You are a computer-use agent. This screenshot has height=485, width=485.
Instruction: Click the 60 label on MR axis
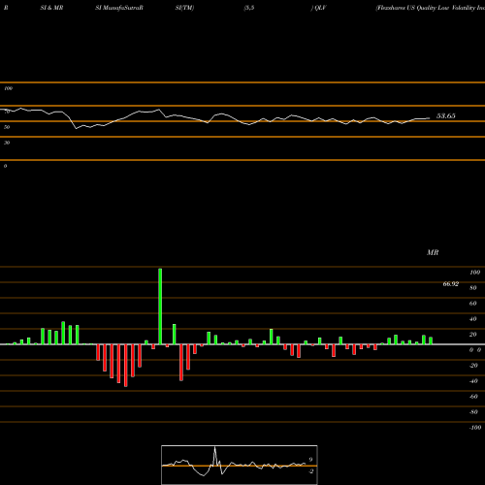pos(473,304)
